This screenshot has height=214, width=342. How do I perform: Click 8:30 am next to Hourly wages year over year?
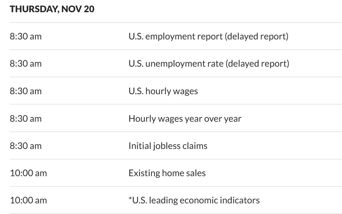pyautogui.click(x=26, y=119)
